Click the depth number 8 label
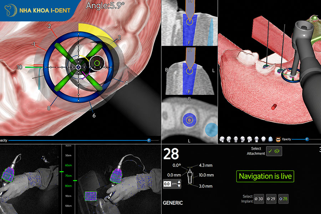321x214 pixels. tap(49, 108)
